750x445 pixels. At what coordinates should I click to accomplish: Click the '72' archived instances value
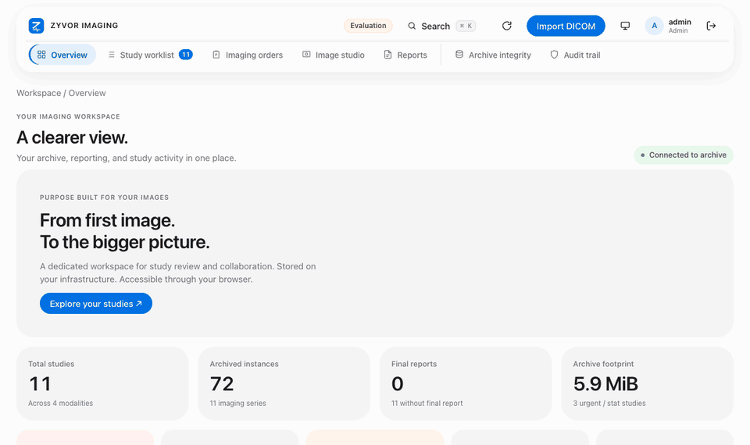click(x=222, y=384)
